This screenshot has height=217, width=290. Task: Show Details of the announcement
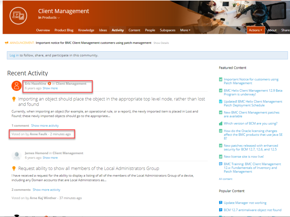pos(161,43)
